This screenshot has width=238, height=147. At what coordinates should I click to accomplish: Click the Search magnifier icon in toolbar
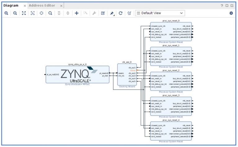coord(50,13)
